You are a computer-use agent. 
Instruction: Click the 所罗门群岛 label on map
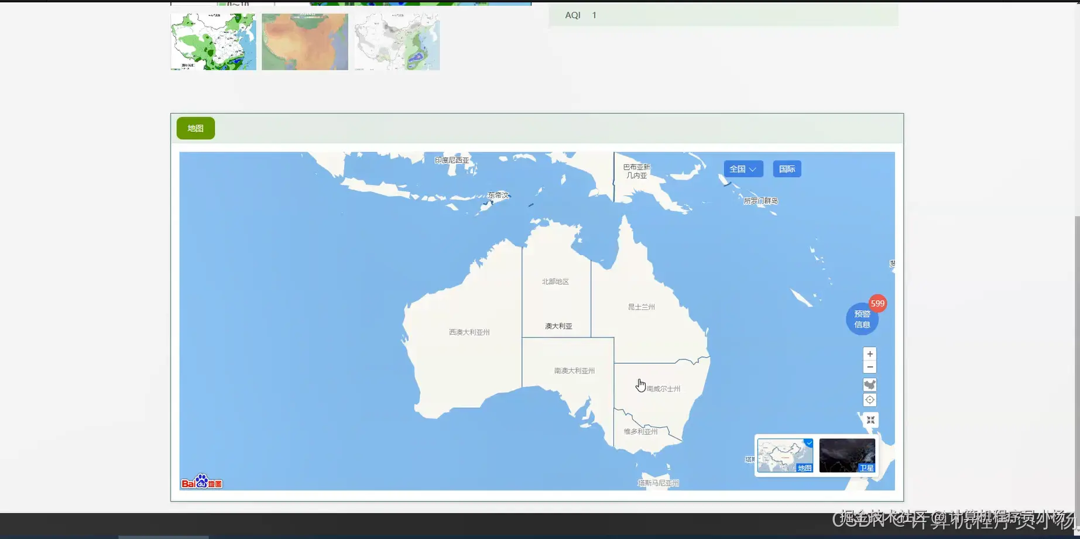tap(760, 201)
